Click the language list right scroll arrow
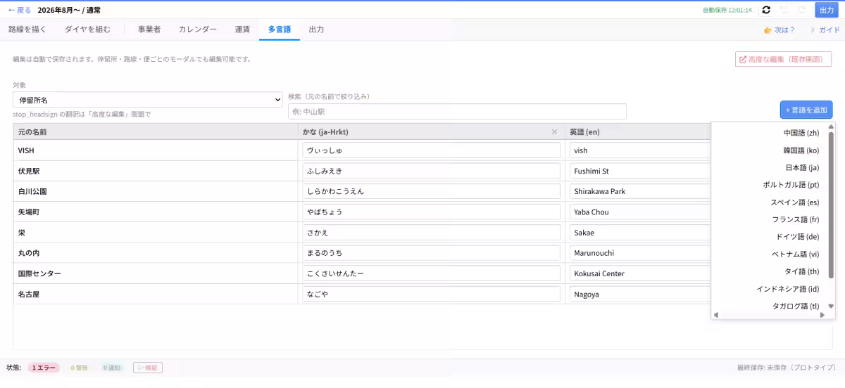This screenshot has width=845, height=388. [822, 315]
